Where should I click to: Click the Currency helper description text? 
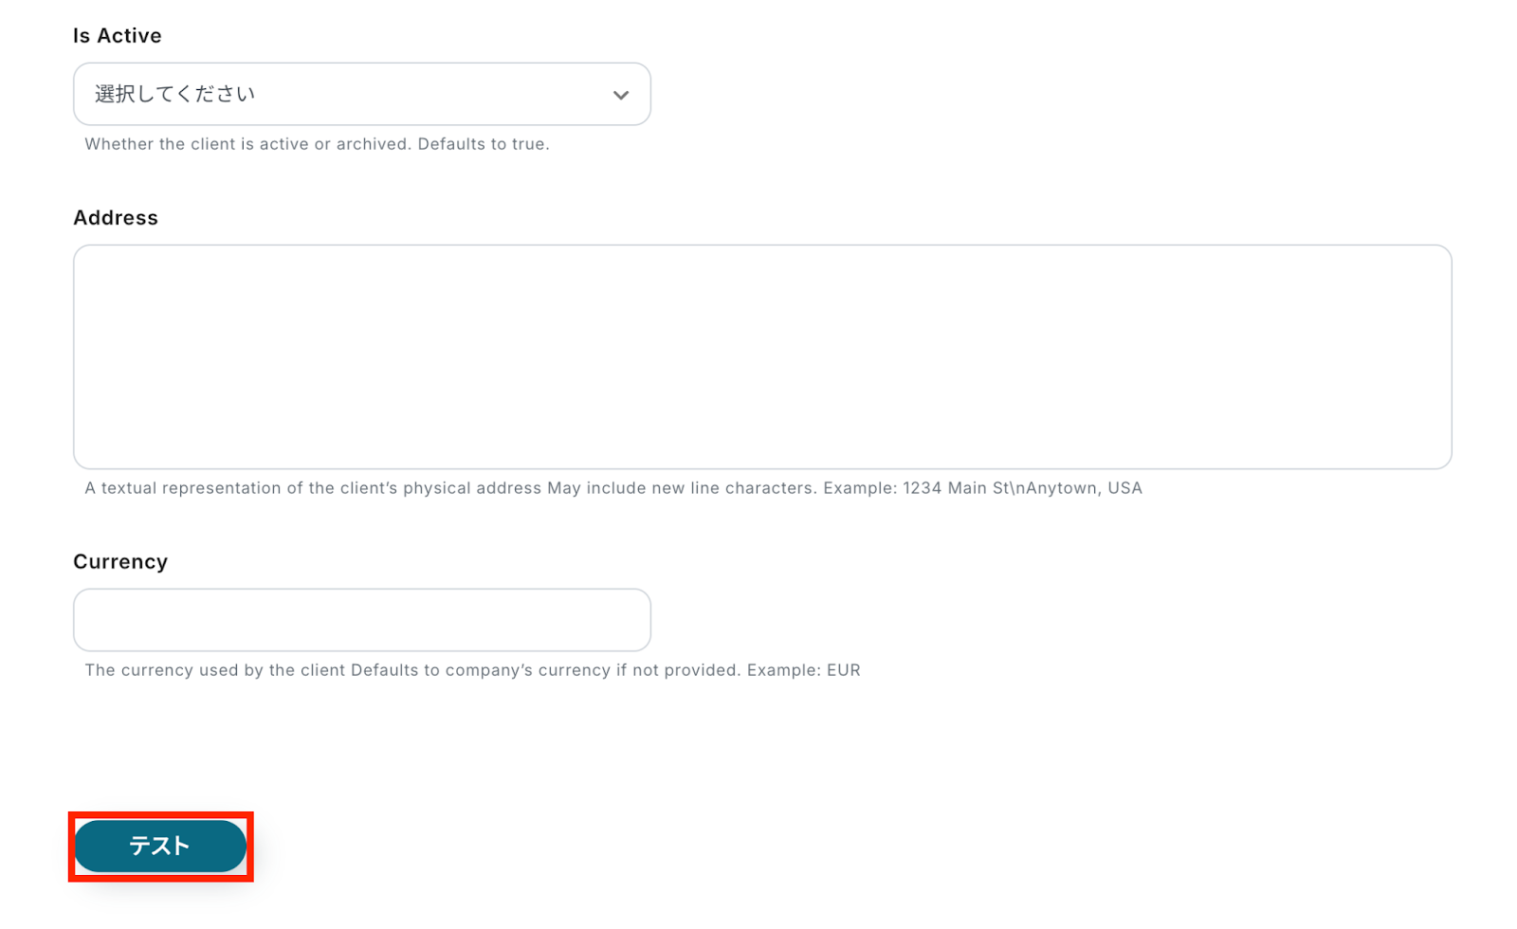[x=472, y=670]
